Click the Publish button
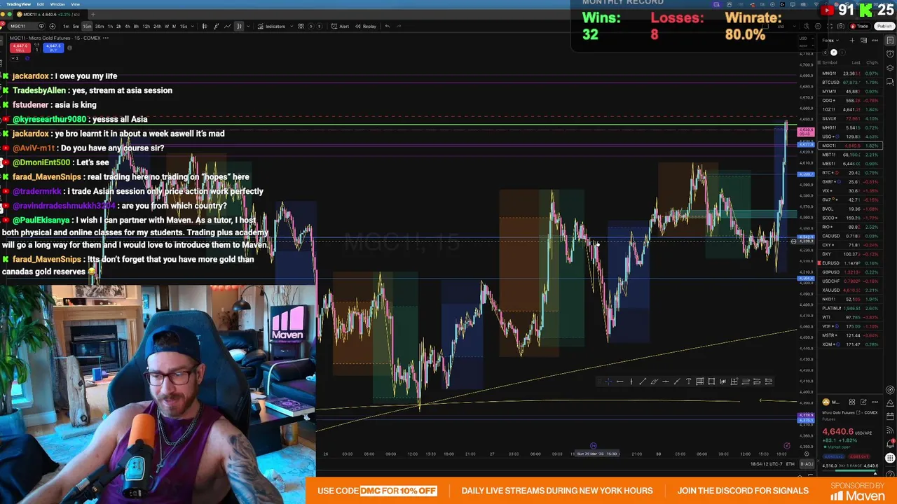The height and width of the screenshot is (504, 897). click(884, 26)
